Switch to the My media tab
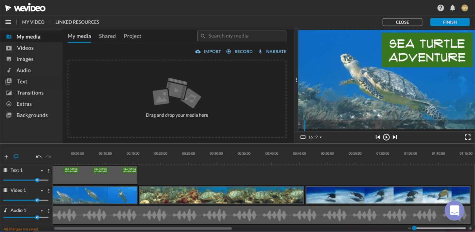Image resolution: width=475 pixels, height=232 pixels. point(79,36)
